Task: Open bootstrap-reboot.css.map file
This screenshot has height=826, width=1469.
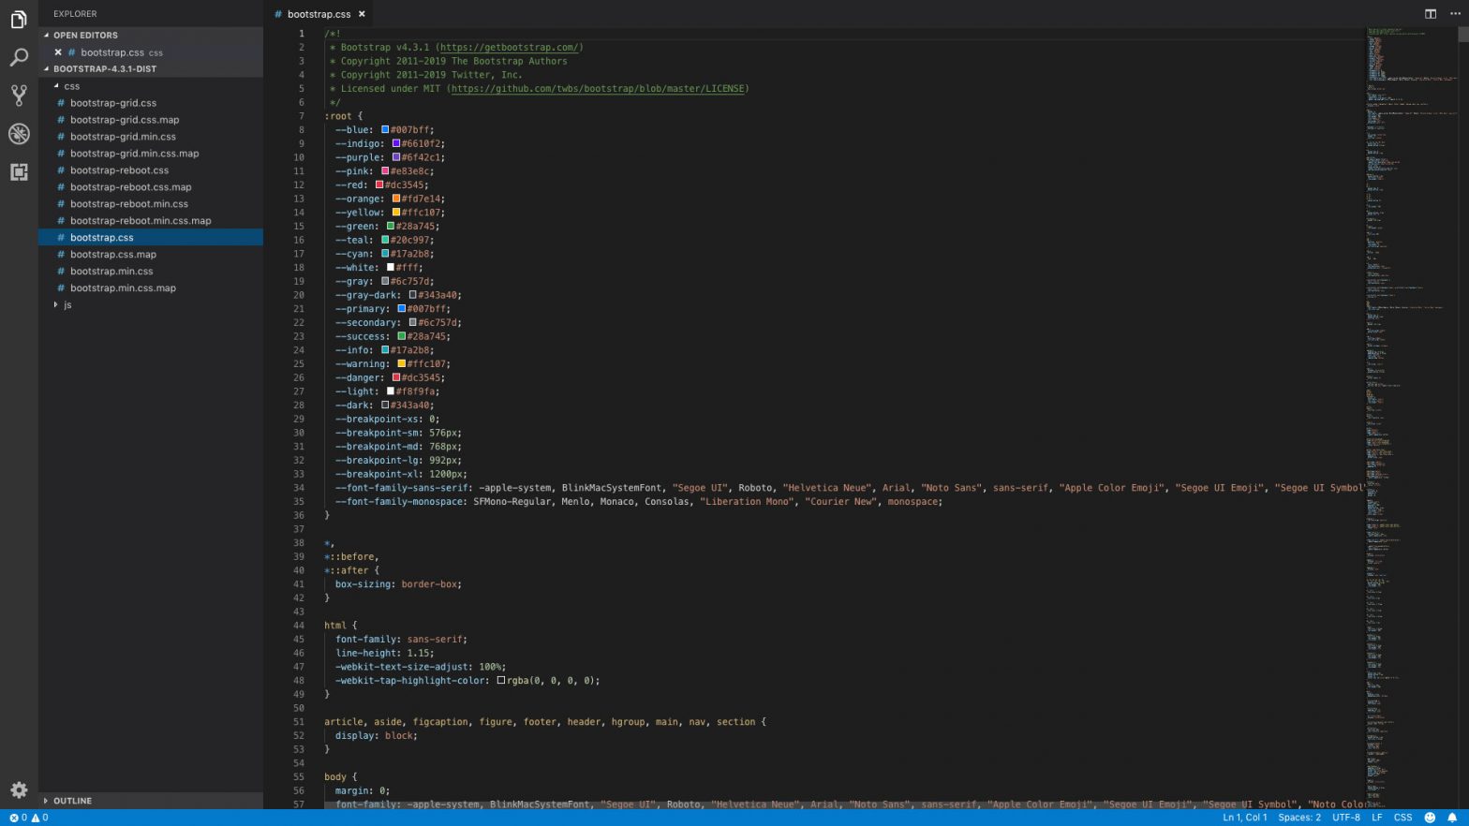Action: [150, 187]
